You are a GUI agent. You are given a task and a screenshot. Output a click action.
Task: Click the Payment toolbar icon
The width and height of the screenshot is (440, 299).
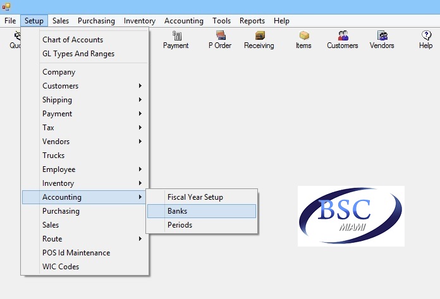coord(176,40)
